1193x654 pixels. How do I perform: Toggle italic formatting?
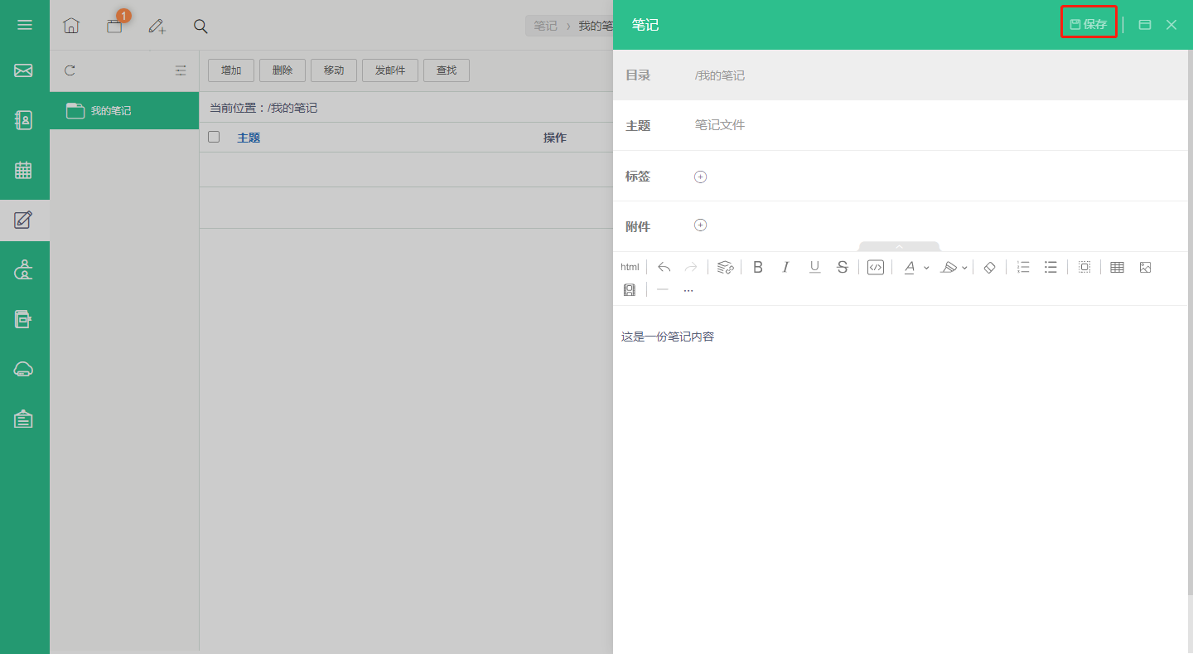click(785, 267)
